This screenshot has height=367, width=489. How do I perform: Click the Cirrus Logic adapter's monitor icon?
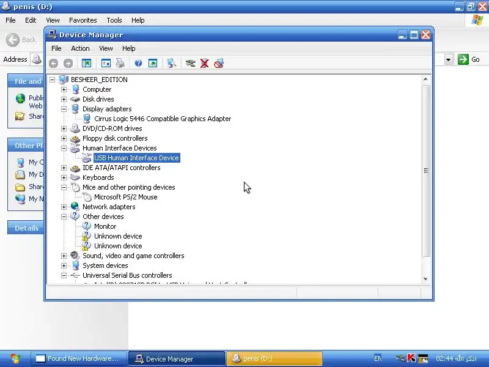(x=87, y=119)
